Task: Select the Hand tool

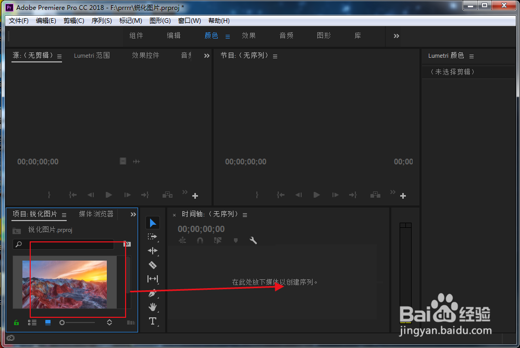Action: tap(153, 307)
